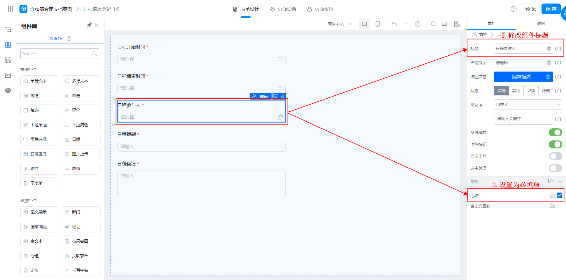Screen dimensions: 566x280
Task: Select the 手写签名 component
Action: point(81,270)
